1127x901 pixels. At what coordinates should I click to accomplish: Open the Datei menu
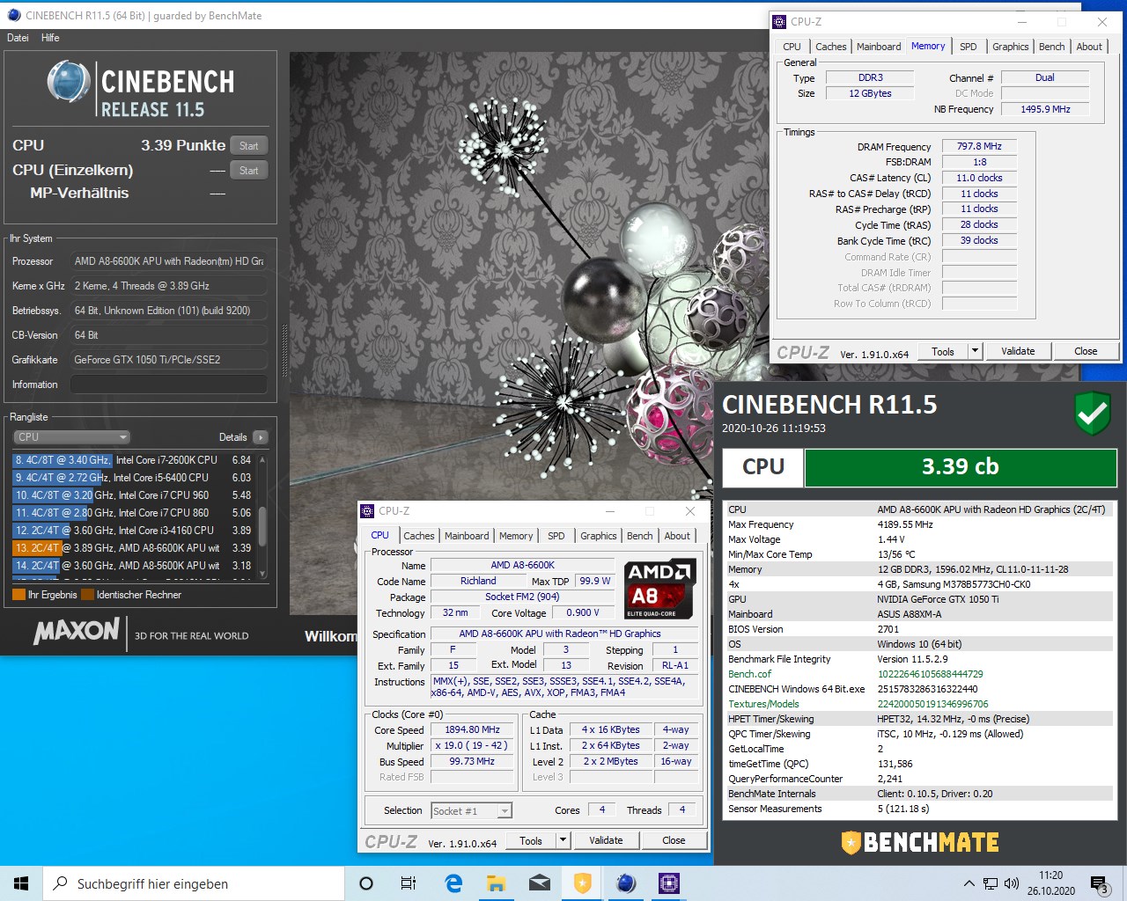pyautogui.click(x=18, y=38)
